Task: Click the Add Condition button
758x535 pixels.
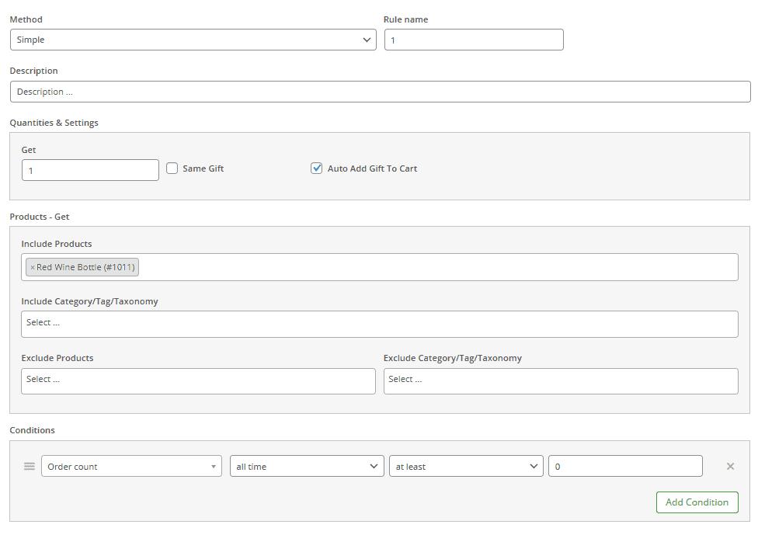Action: (x=697, y=502)
